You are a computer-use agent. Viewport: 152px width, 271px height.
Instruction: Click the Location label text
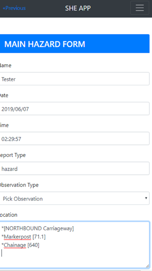click(9, 215)
